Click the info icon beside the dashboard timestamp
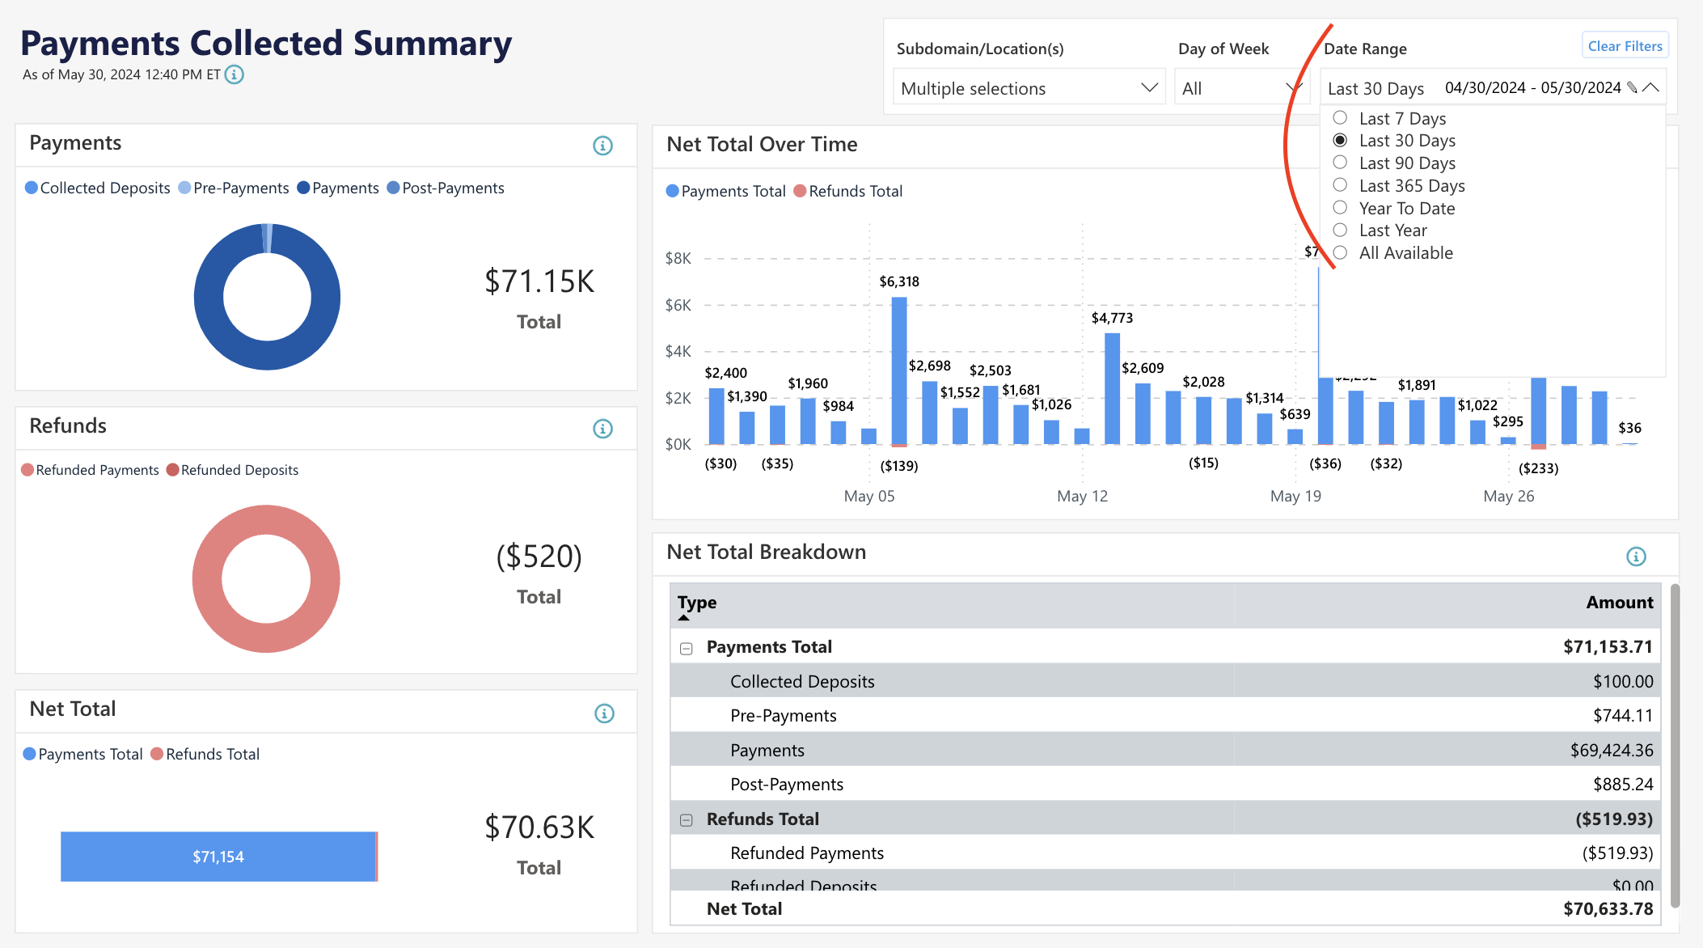Viewport: 1703px width, 948px height. pos(235,74)
